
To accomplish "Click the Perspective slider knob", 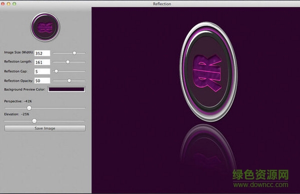I will pyautogui.click(x=29, y=108).
